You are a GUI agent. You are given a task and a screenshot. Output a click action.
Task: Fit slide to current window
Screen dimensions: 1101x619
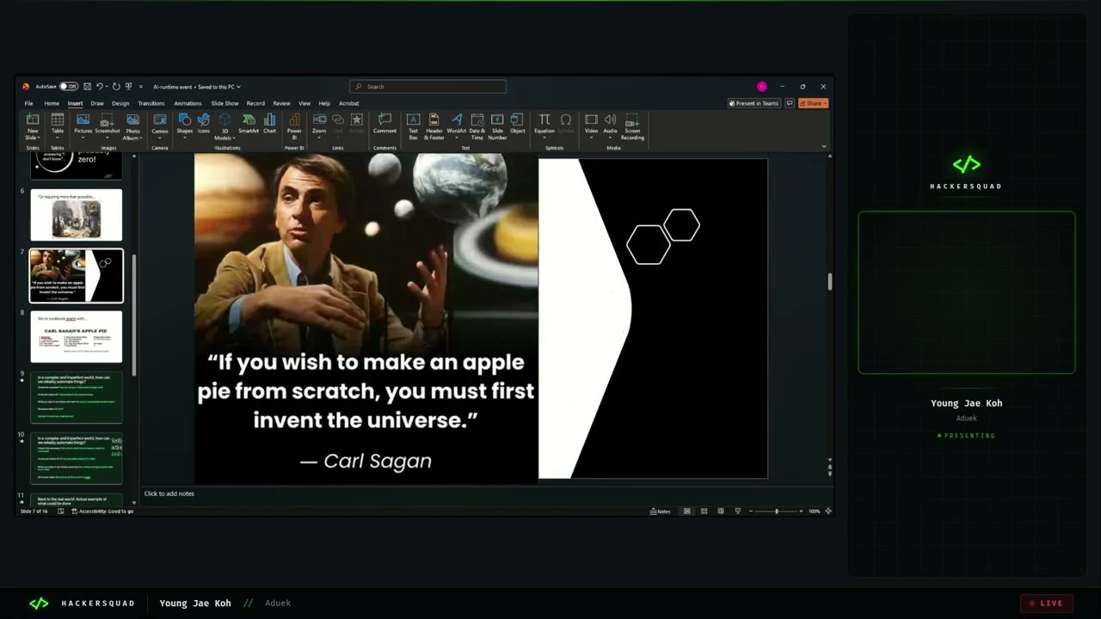pos(828,512)
